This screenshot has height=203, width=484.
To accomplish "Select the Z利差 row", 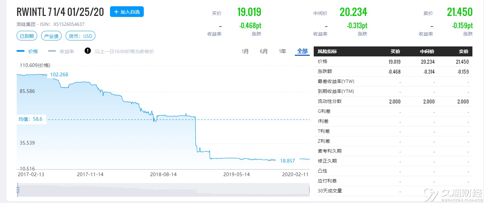I will coord(393,141).
